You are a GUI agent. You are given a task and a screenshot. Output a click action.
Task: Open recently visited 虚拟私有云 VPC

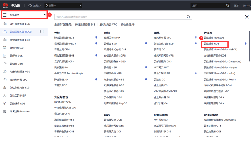(x=108, y=24)
